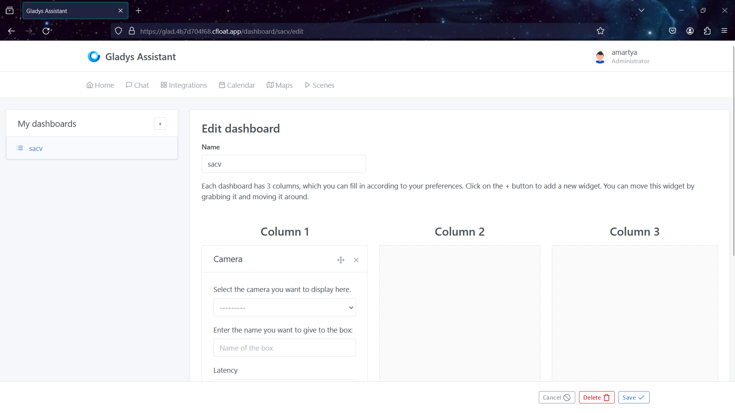
Task: Grab the Camera widget move handle icon
Action: pyautogui.click(x=341, y=260)
